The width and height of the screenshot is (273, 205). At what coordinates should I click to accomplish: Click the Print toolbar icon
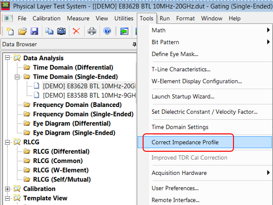click(x=92, y=31)
